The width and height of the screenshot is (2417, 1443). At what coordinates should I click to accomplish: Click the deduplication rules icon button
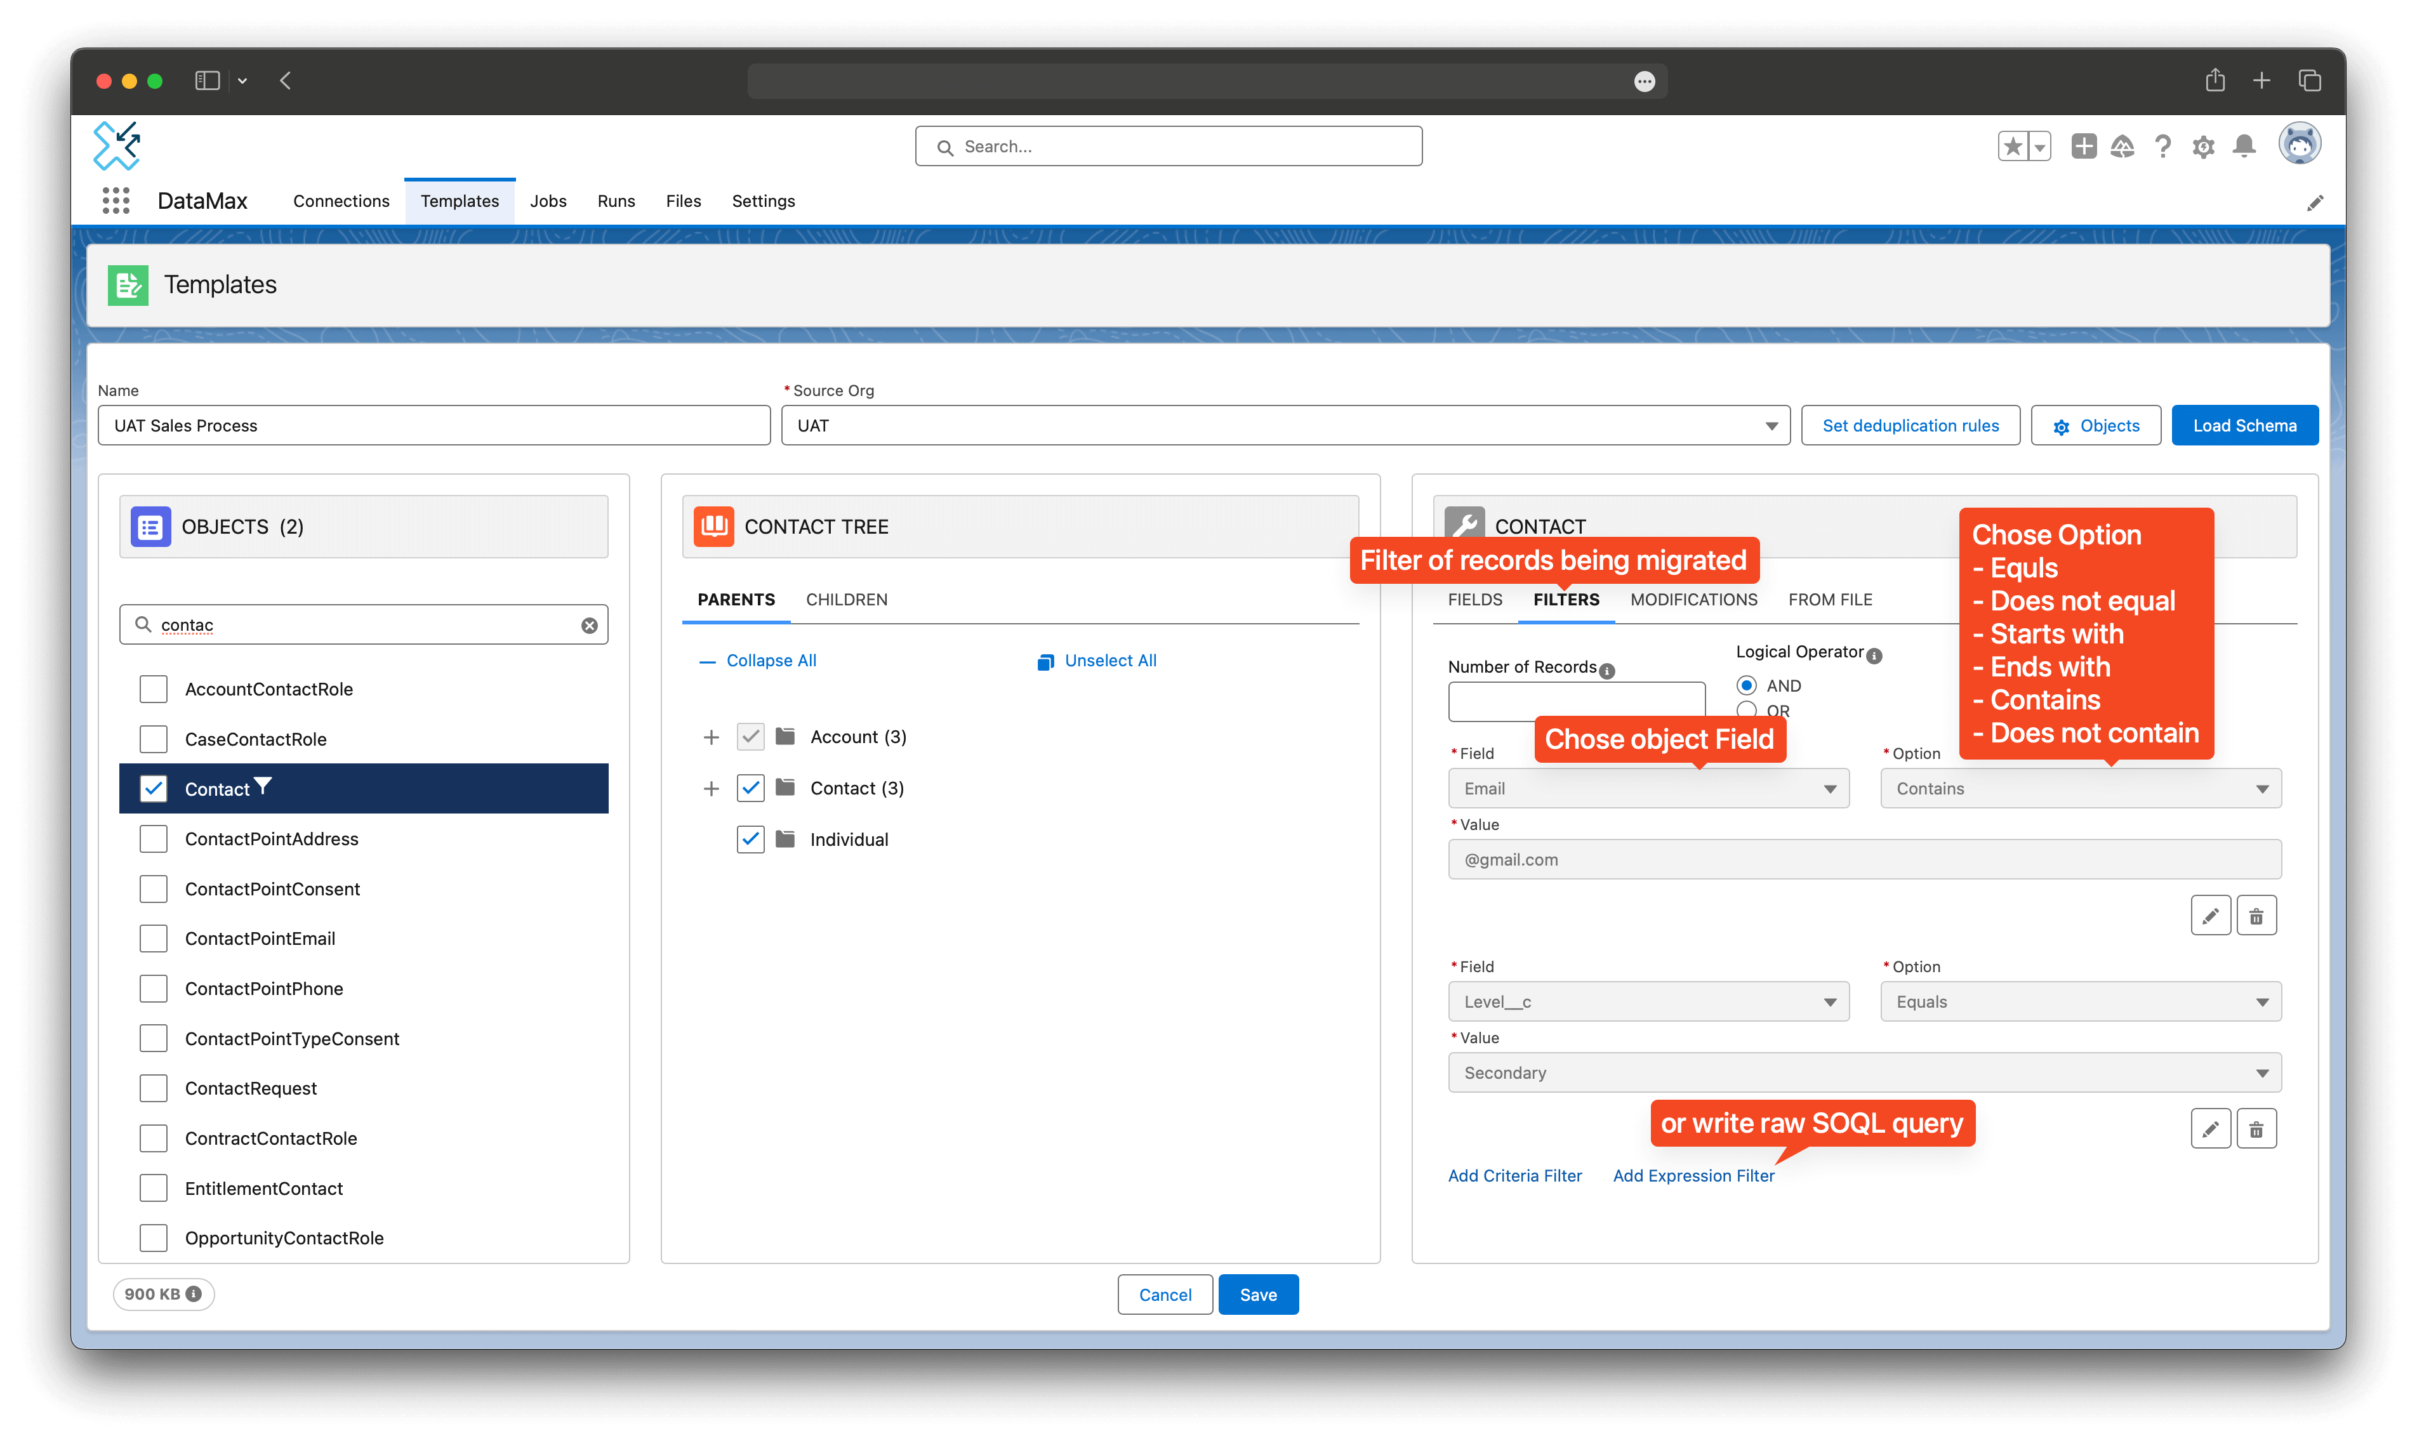click(1910, 425)
